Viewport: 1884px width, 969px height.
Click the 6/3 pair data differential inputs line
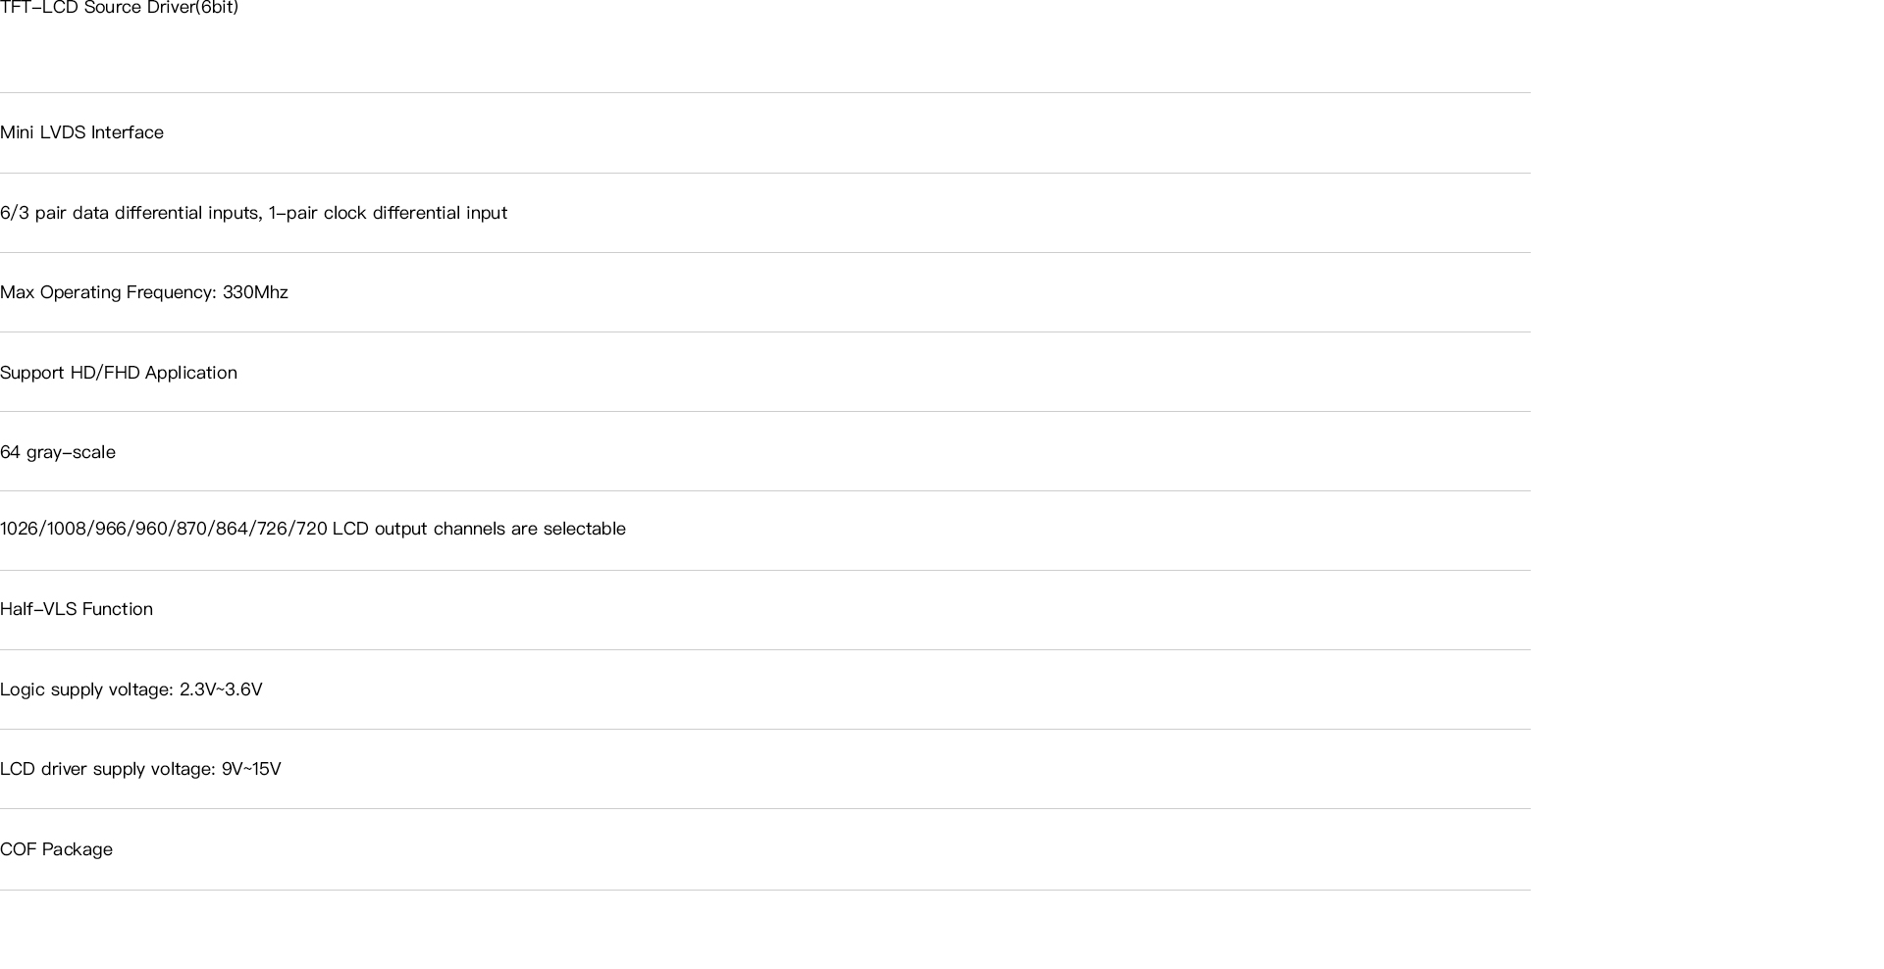tap(253, 213)
